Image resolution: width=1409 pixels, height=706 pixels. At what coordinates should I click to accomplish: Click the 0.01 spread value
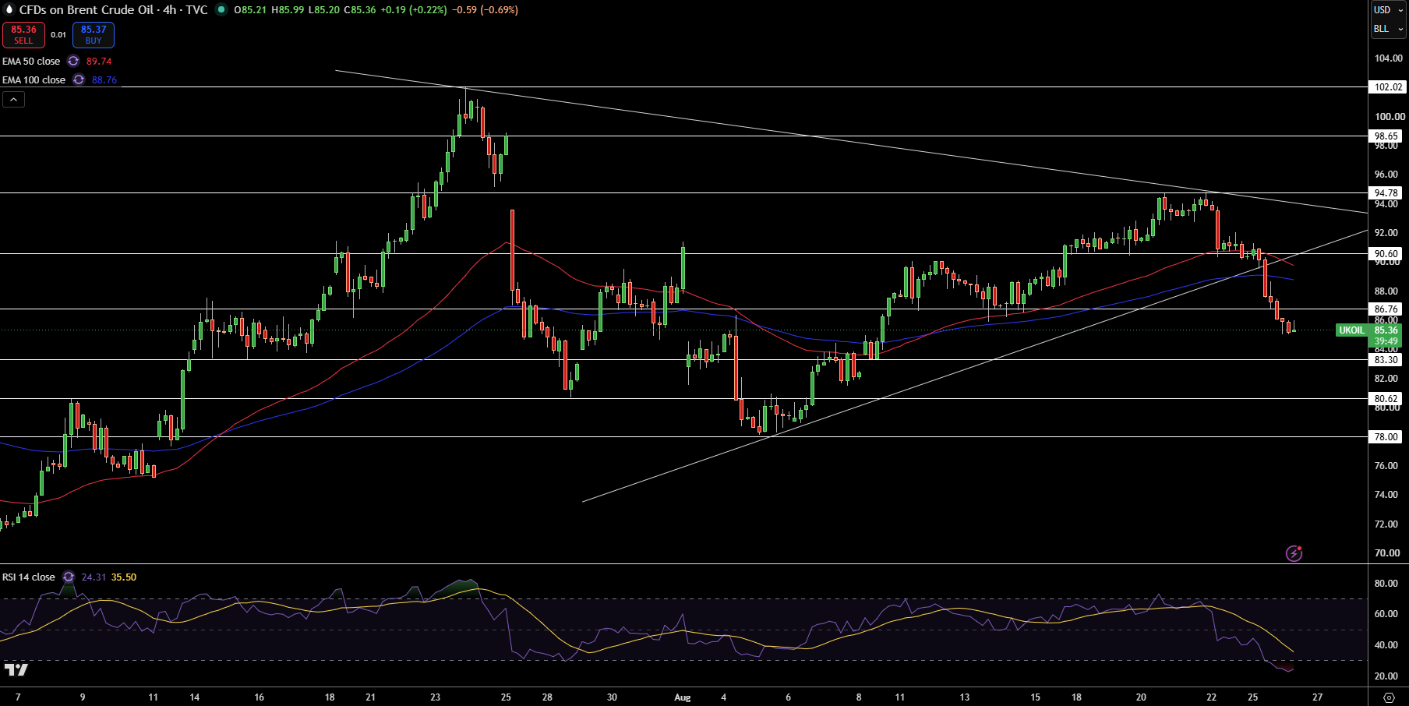click(58, 35)
